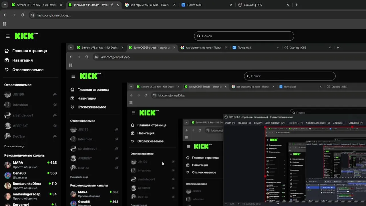Open OBS 'По размеру окна' scaling dropdown
This screenshot has height=206, width=366.
(261, 204)
